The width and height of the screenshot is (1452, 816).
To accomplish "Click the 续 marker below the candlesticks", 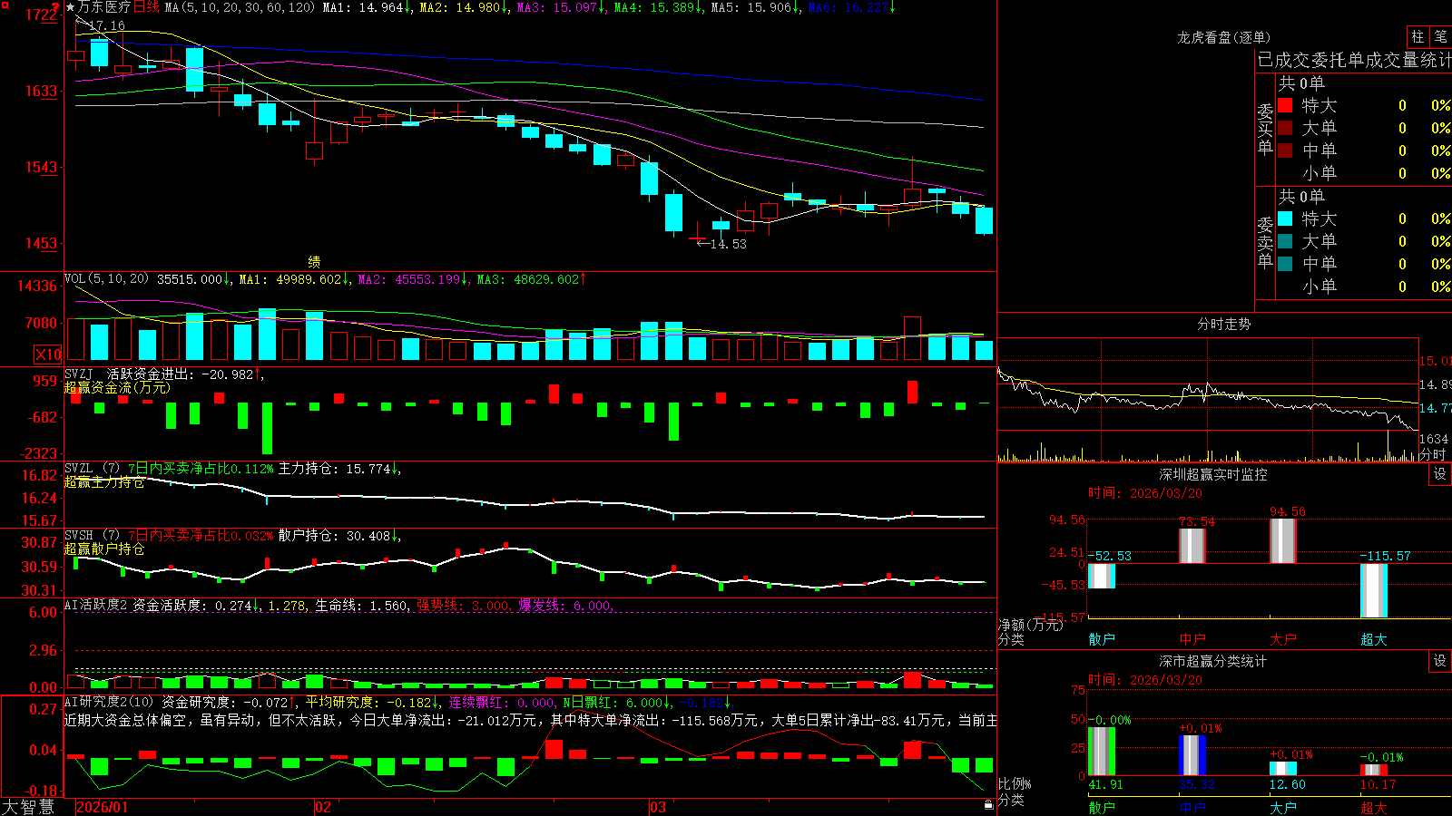I will (x=314, y=261).
